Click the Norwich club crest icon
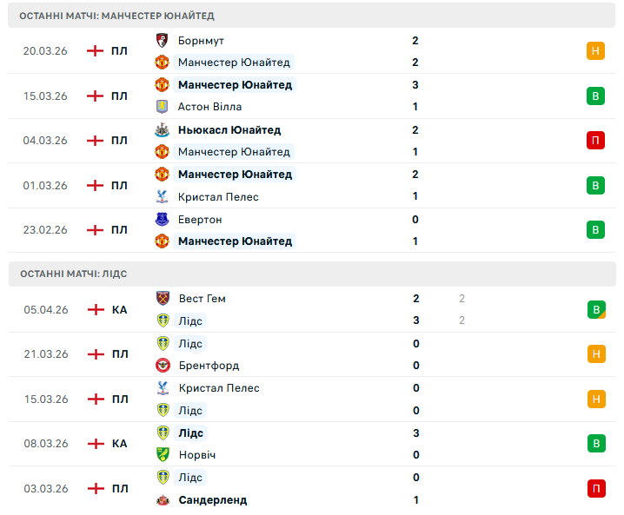The height and width of the screenshot is (515, 624). 162,455
